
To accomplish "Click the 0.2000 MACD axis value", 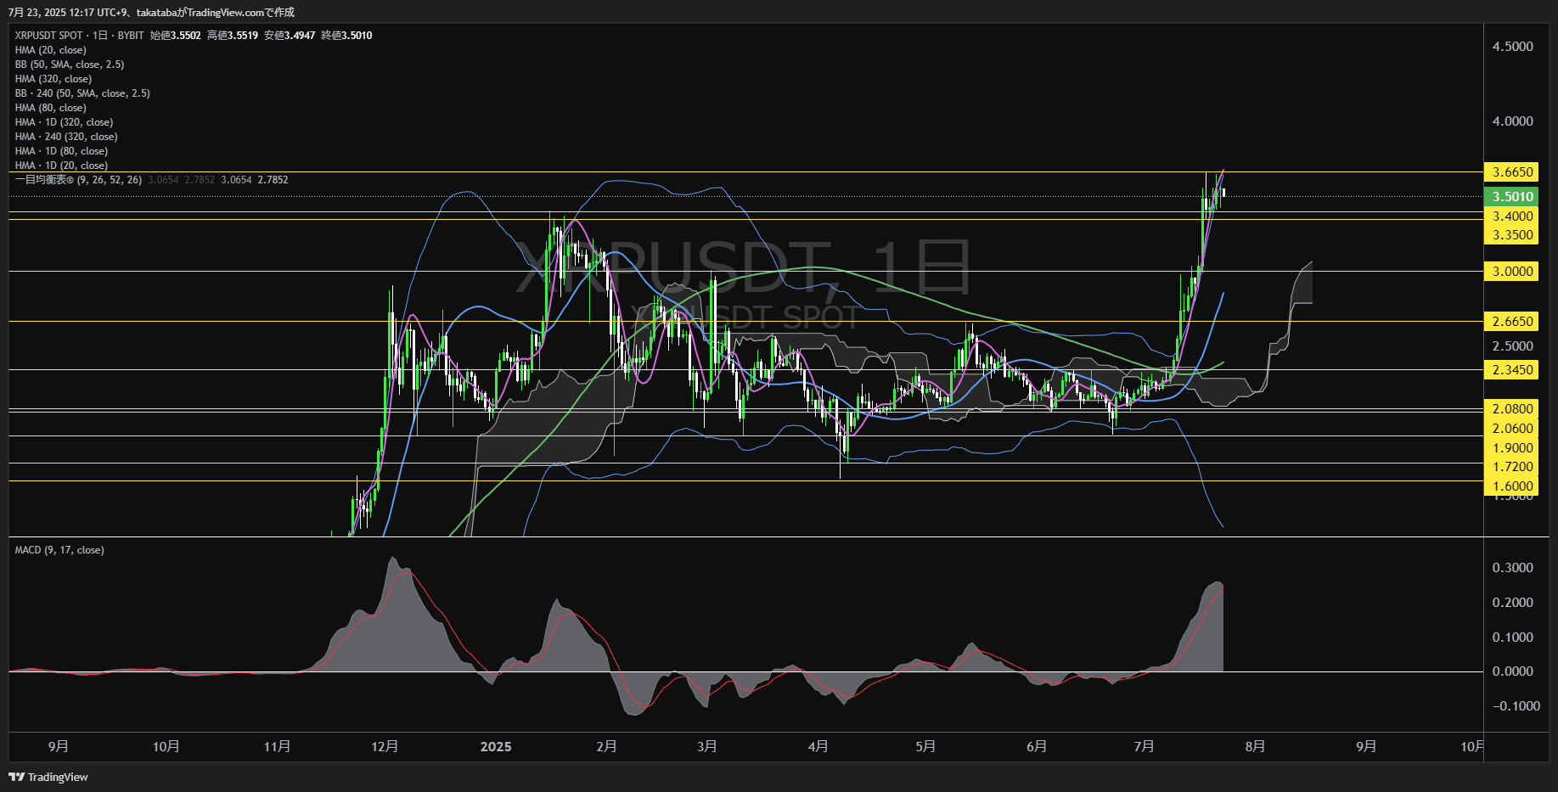I will coord(1512,603).
